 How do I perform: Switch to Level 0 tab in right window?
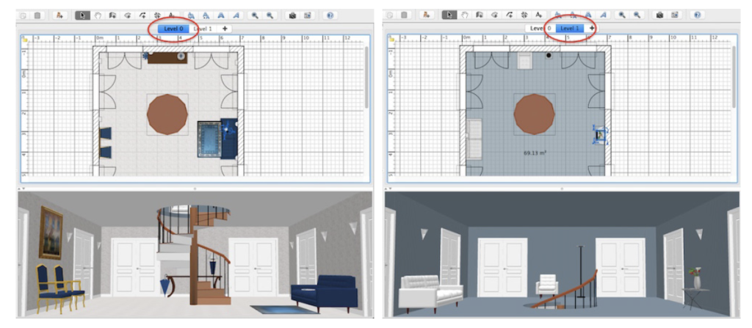539,29
